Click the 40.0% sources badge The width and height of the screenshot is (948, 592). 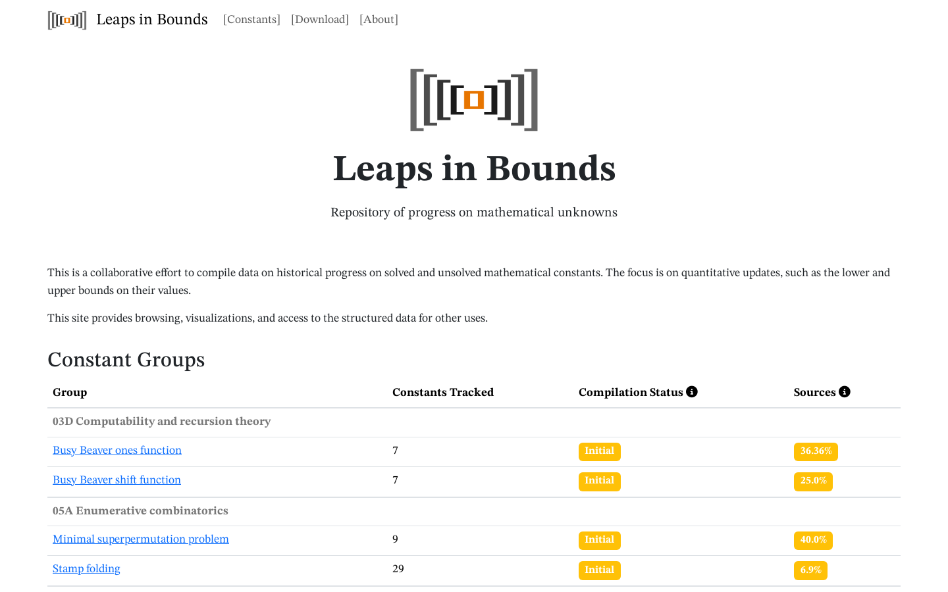pyautogui.click(x=813, y=541)
